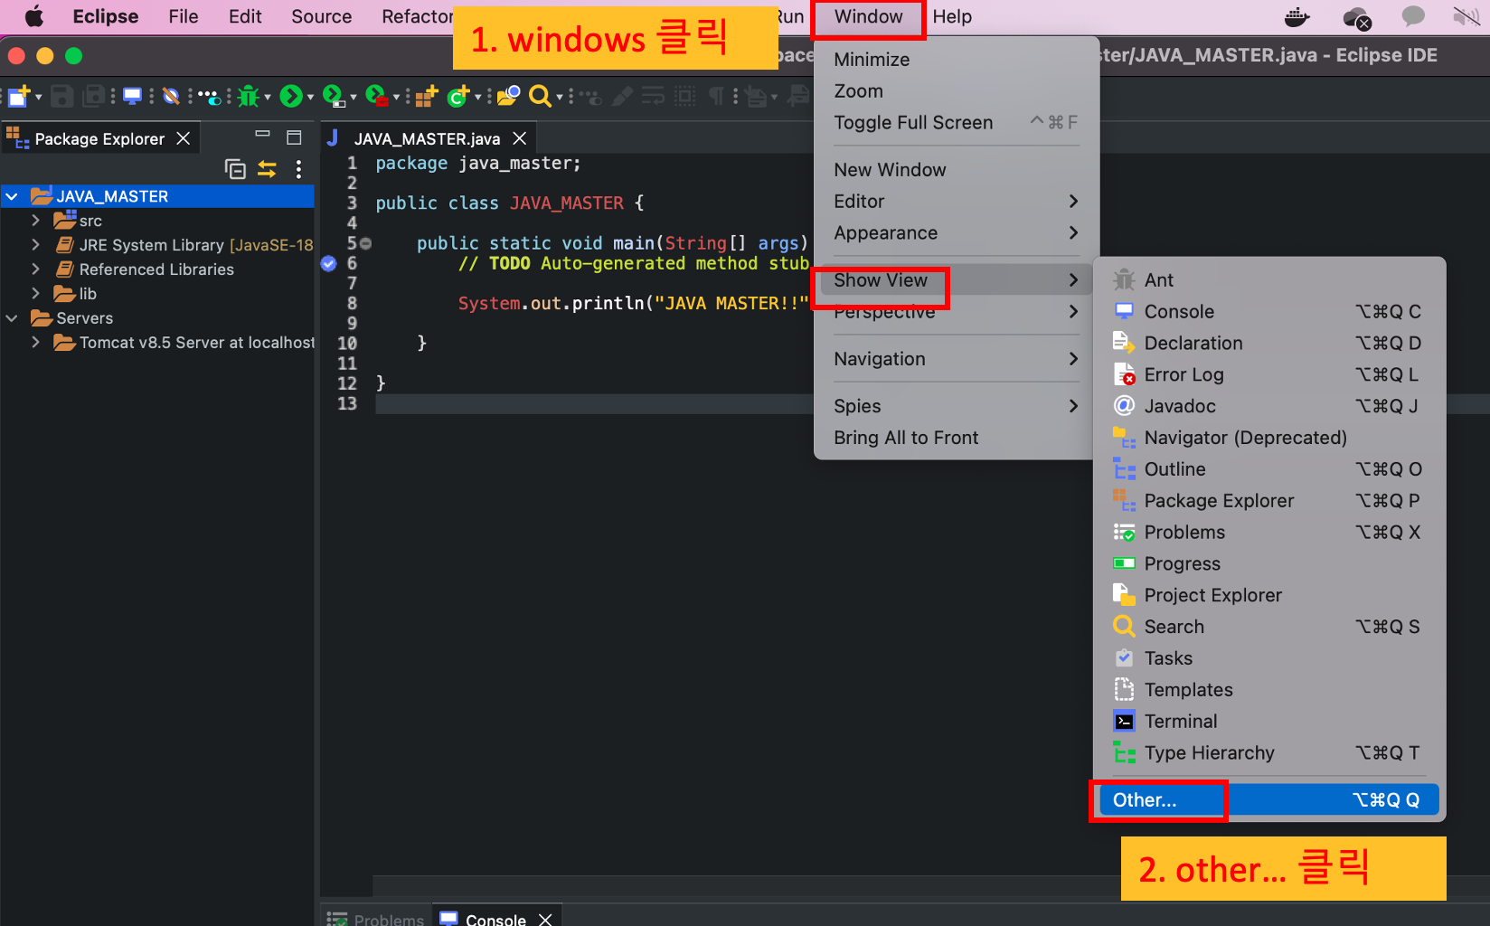The width and height of the screenshot is (1490, 926).
Task: Click Collapse All in Package Explorer
Action: (235, 169)
